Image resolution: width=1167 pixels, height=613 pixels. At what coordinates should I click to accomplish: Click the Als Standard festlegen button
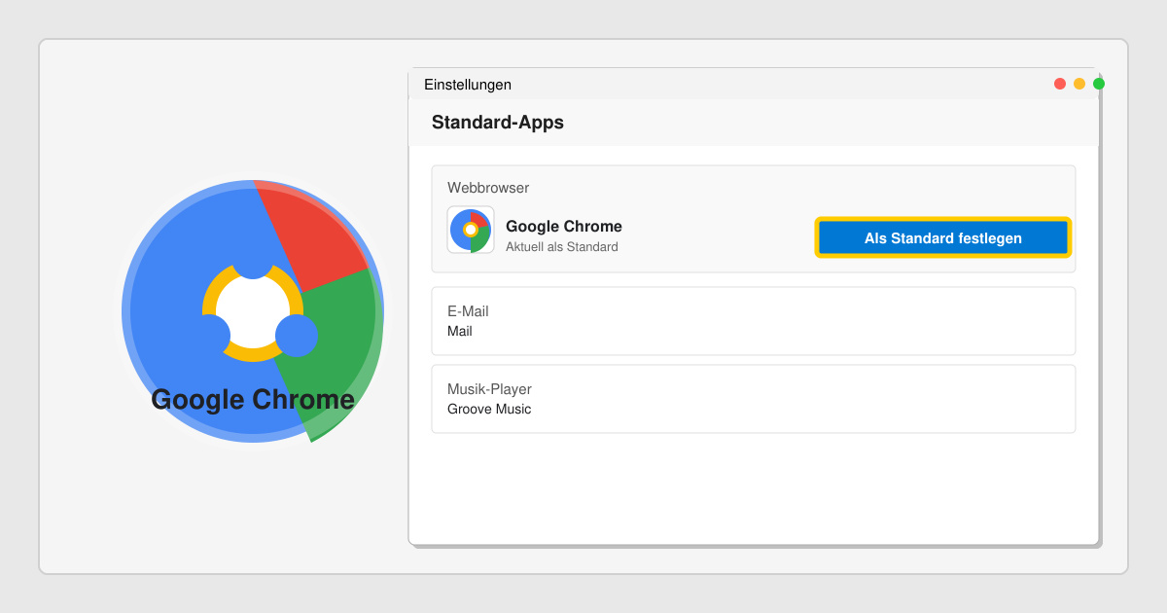tap(943, 237)
